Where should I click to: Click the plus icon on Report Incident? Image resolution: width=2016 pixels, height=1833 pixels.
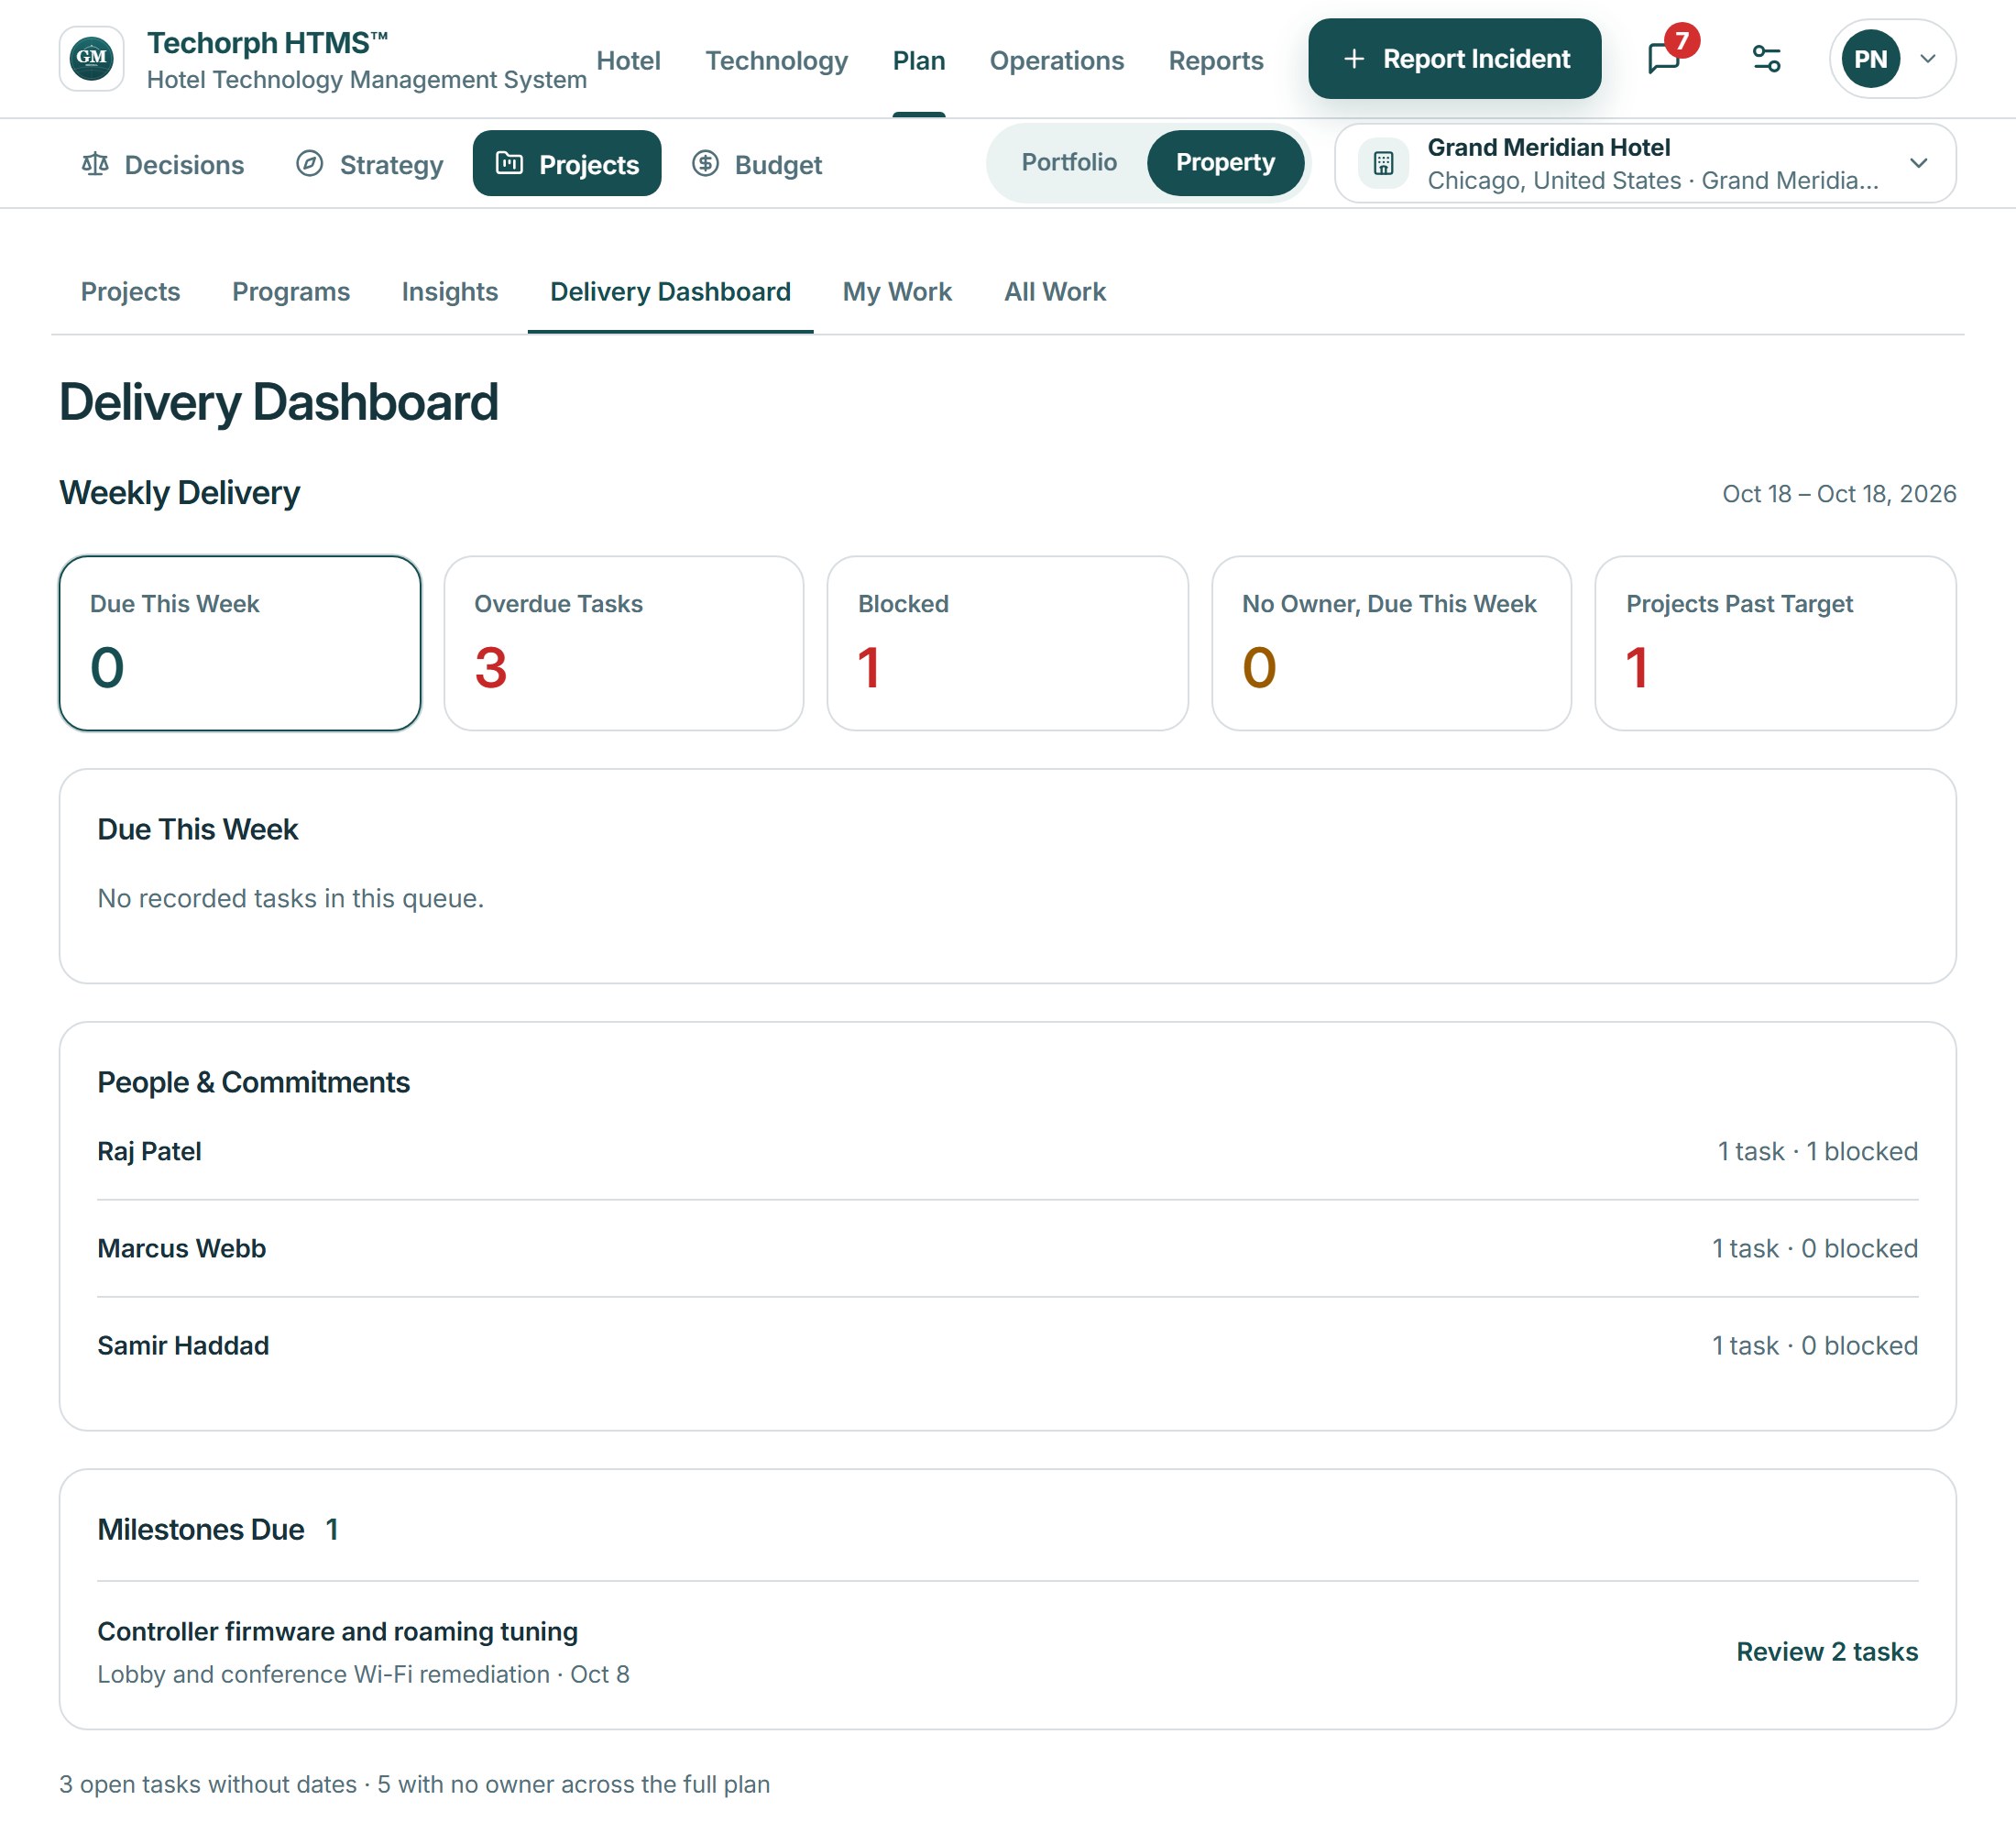(1353, 59)
